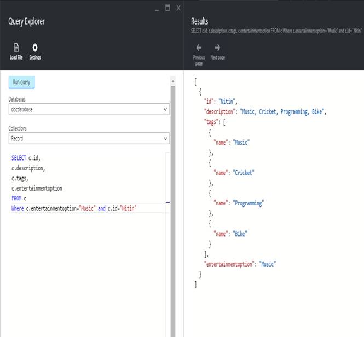
Task: Click the Results blade title
Action: 199,21
